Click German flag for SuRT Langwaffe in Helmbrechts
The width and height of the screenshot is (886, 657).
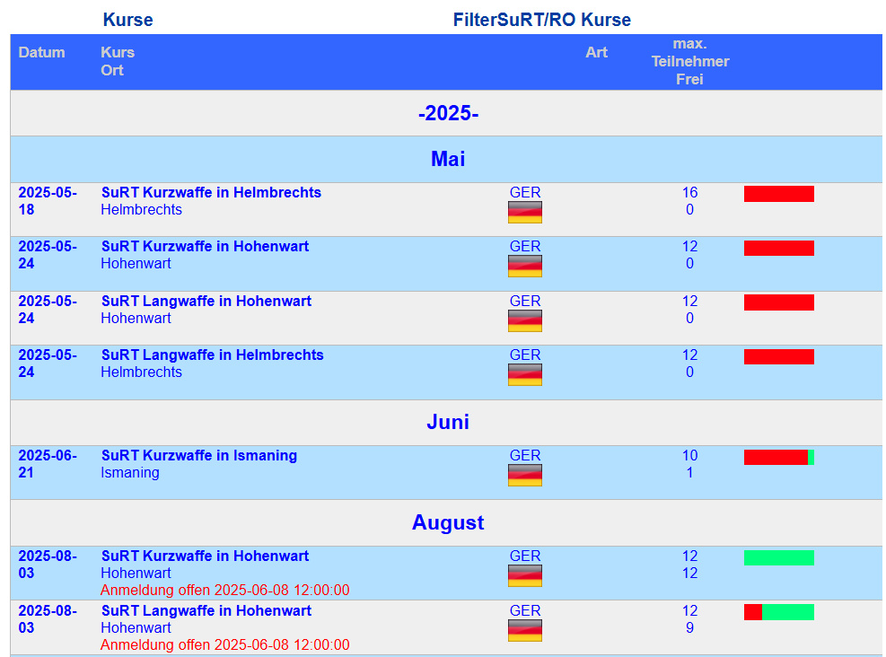click(x=525, y=375)
